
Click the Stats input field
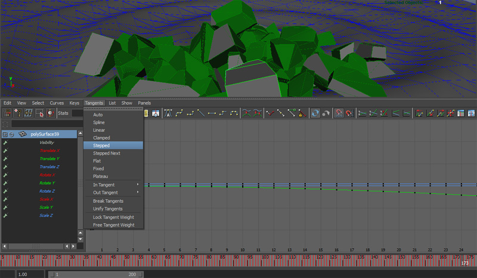tap(78, 113)
